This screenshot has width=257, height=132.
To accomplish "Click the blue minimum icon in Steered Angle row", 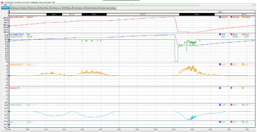I will click(x=220, y=64).
